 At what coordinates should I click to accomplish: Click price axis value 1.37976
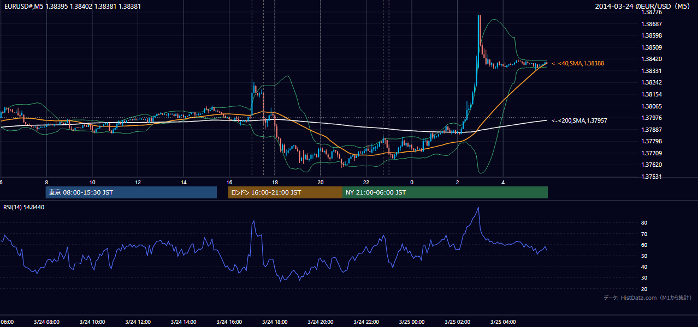(652, 118)
